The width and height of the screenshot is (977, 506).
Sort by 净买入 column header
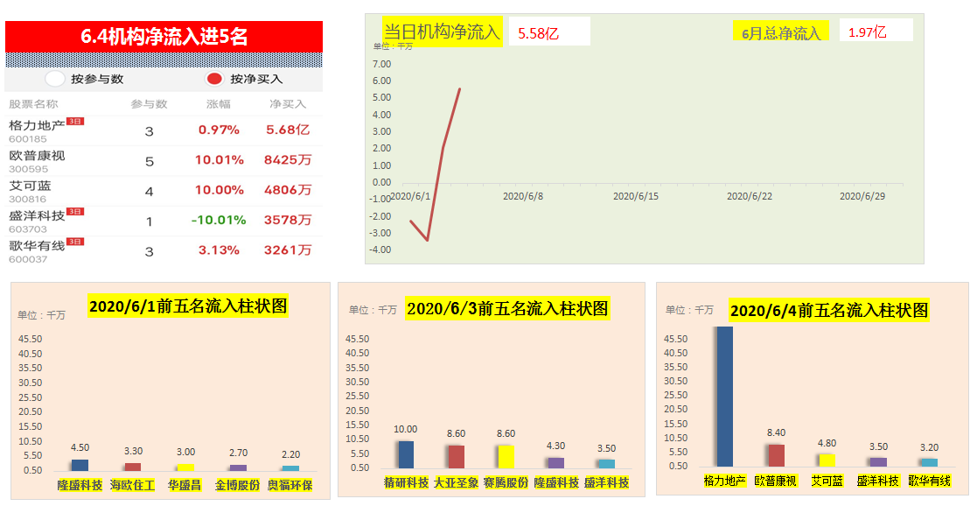tap(287, 104)
